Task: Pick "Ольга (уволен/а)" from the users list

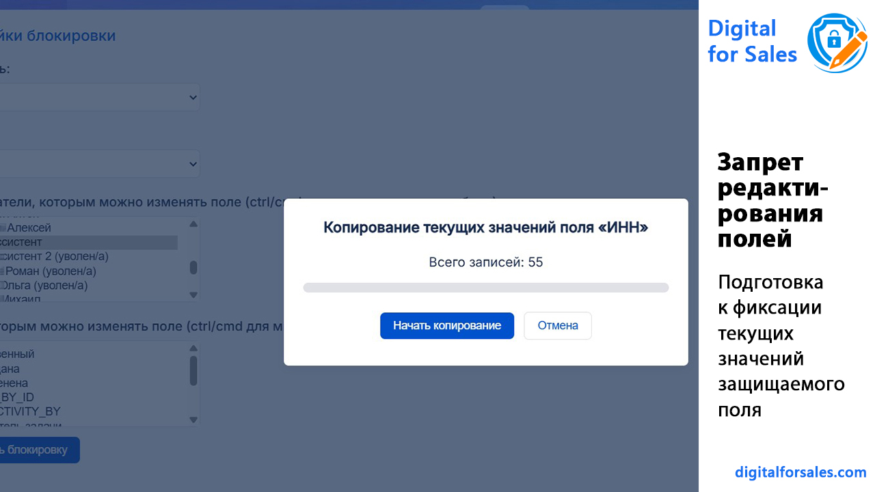Action: [x=46, y=286]
